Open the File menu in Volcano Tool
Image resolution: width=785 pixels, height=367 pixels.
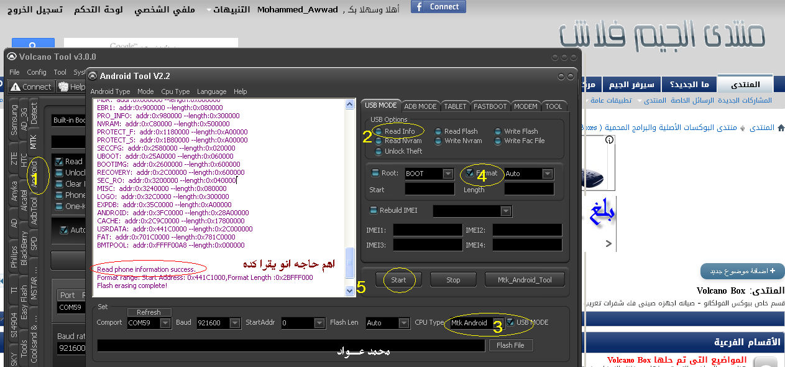[15, 72]
